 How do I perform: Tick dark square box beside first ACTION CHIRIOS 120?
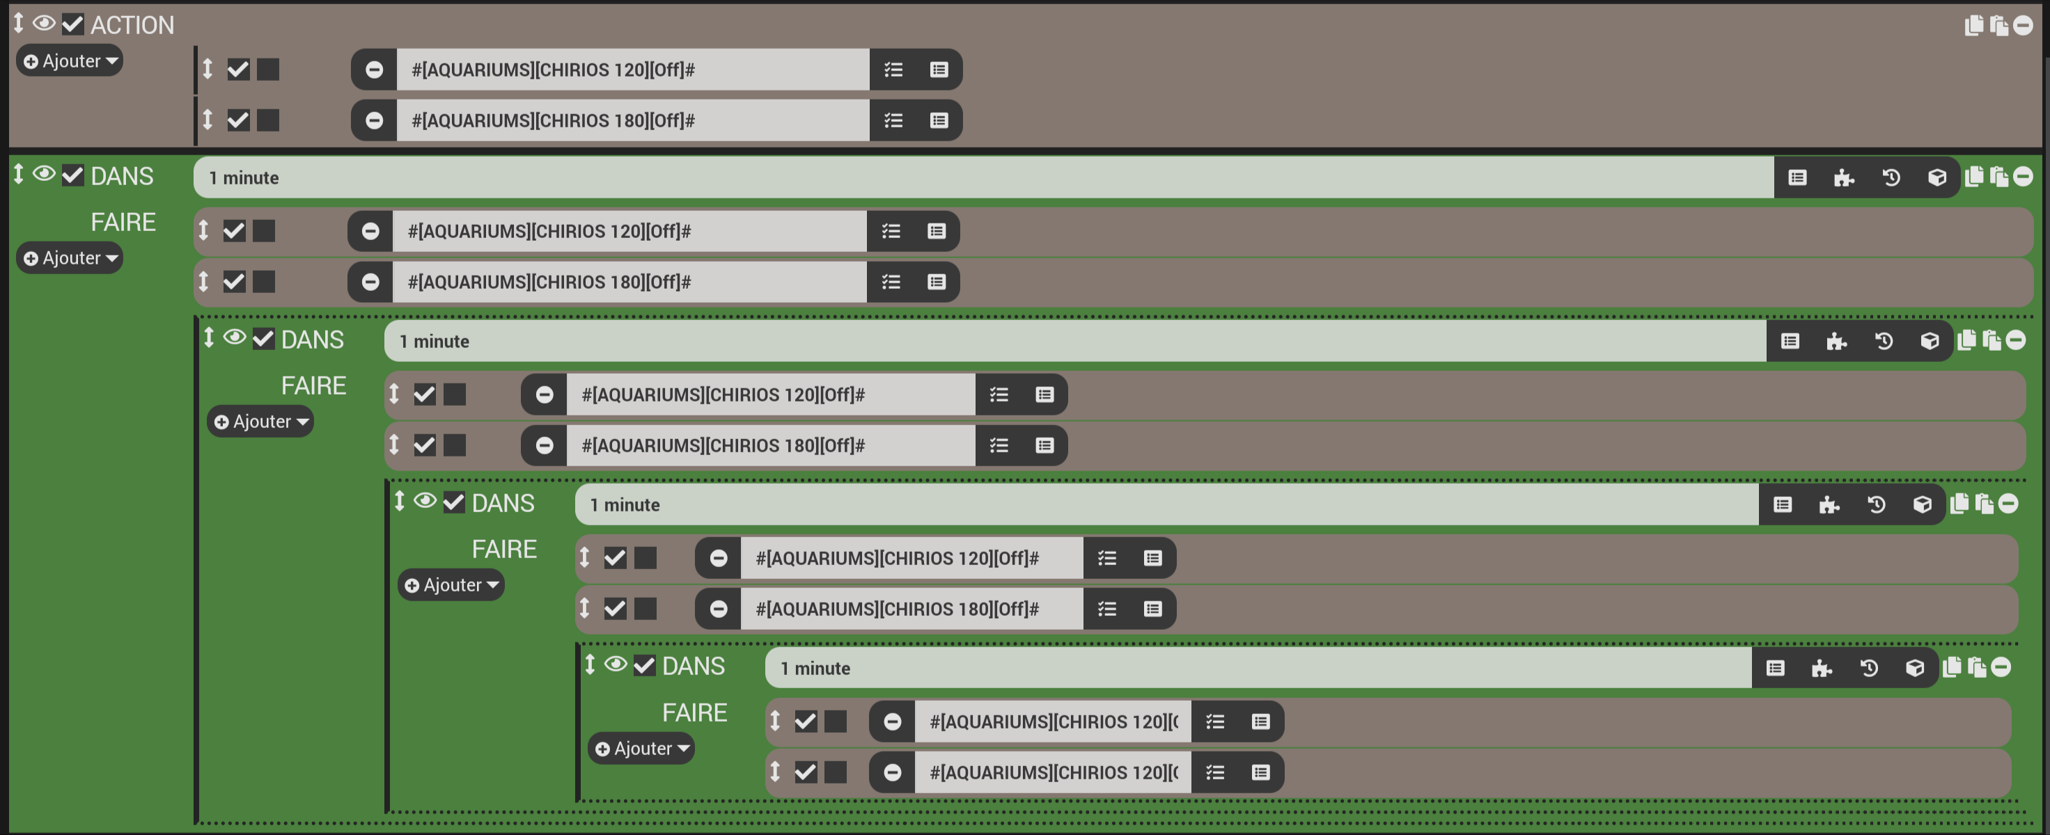click(x=268, y=70)
